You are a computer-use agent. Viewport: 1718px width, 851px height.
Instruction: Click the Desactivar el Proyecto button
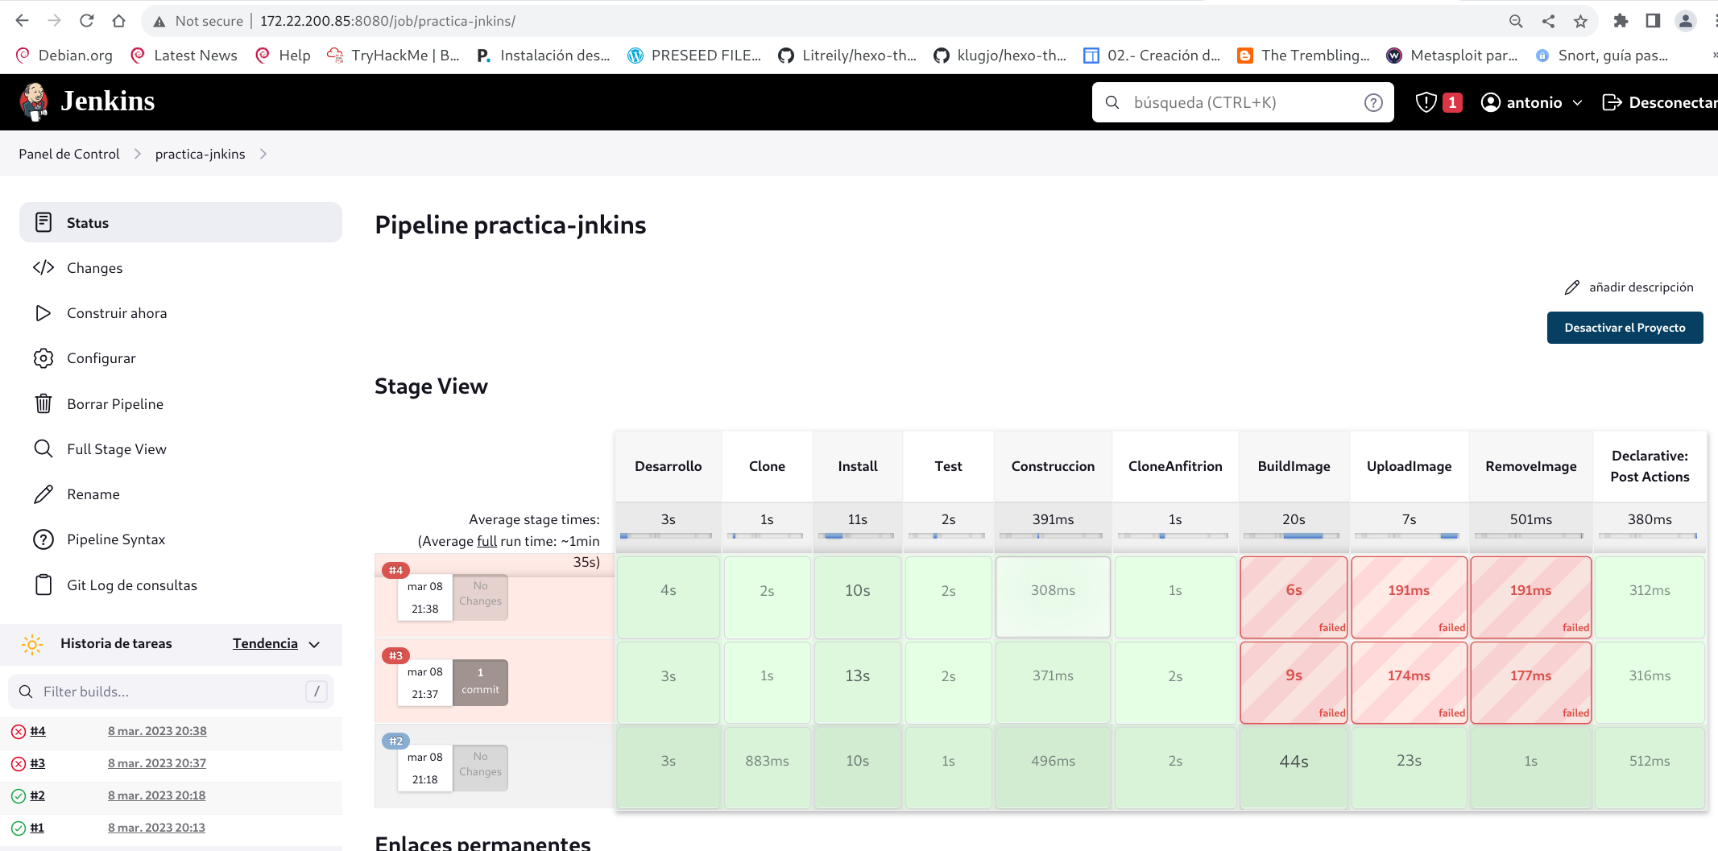(x=1625, y=328)
